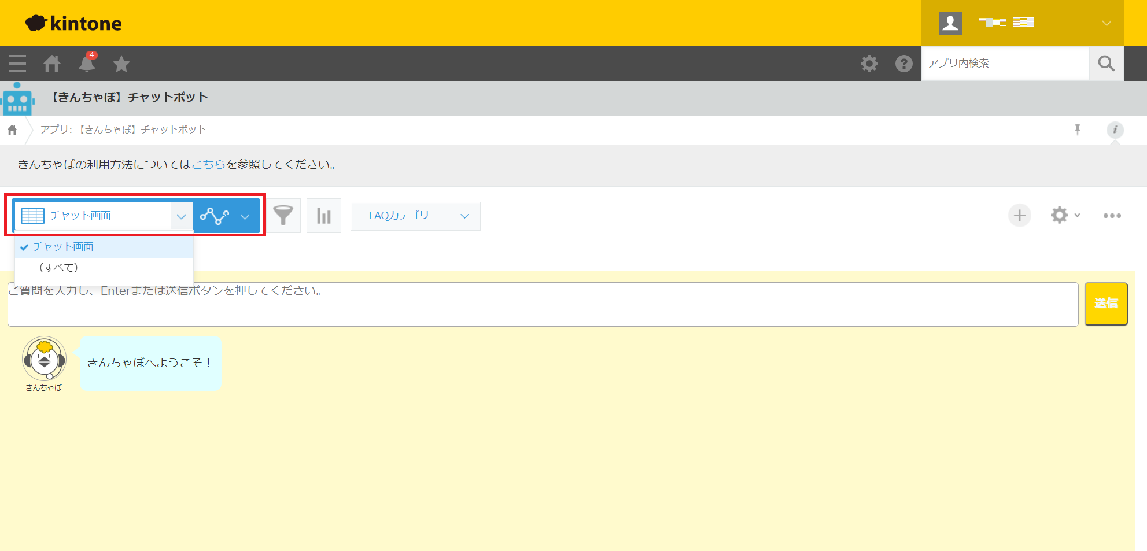Toggle the app info icon
The image size is (1147, 551).
pos(1115,130)
